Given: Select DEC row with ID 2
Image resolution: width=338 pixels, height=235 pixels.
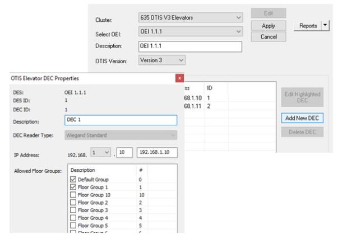Looking at the screenshot, I should tap(230, 106).
